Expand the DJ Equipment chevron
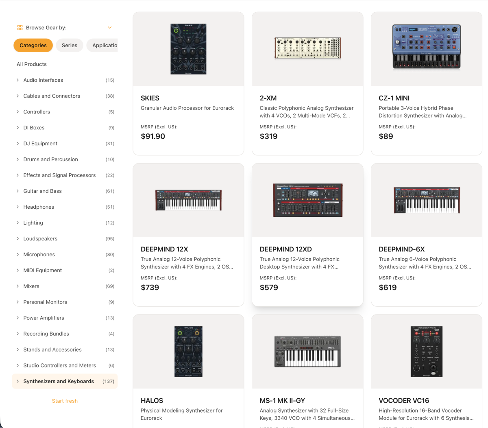 (17, 144)
